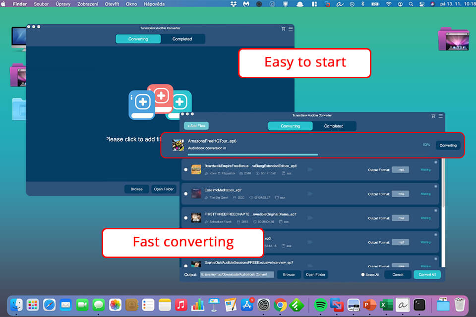
Task: Open output format dropdown for FIRSTTHREEFREECHAPTE
Action: click(x=401, y=218)
